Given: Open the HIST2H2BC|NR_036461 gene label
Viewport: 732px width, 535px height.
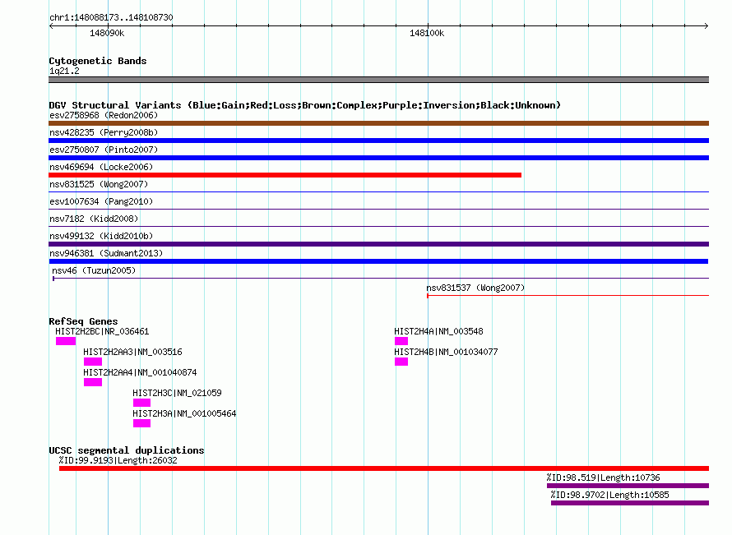Looking at the screenshot, I should 102,332.
